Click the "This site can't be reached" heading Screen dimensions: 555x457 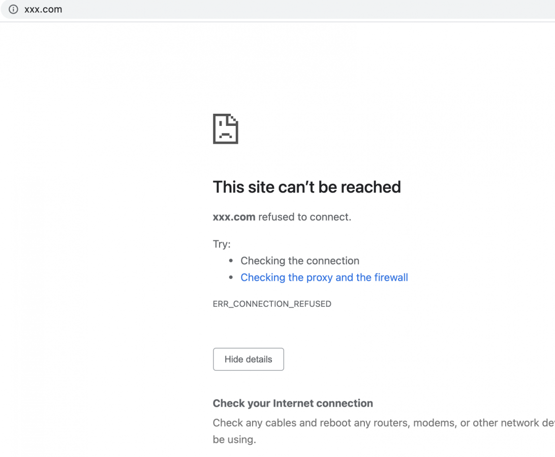[x=306, y=187]
